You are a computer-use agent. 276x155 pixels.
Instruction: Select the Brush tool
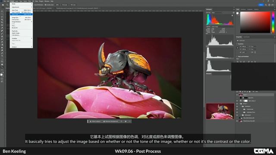coord(2,34)
